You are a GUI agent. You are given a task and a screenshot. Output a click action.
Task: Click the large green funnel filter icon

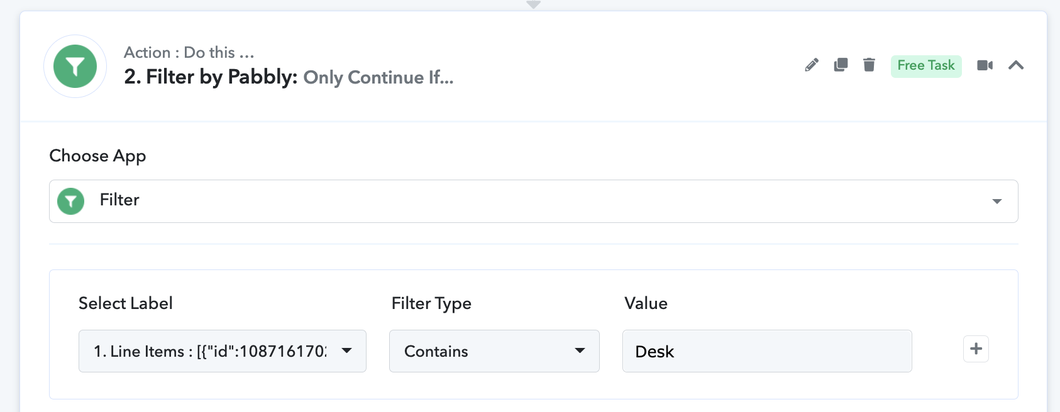tap(75, 67)
